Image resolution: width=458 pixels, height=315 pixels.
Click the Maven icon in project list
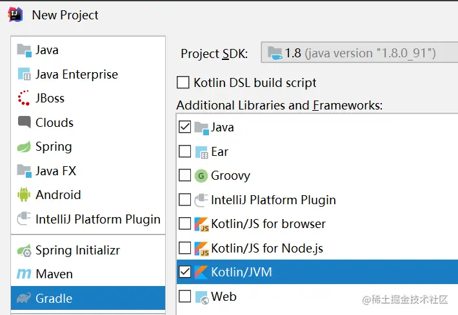[25, 274]
